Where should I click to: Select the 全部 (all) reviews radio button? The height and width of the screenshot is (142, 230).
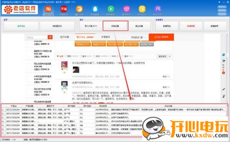click(58, 56)
